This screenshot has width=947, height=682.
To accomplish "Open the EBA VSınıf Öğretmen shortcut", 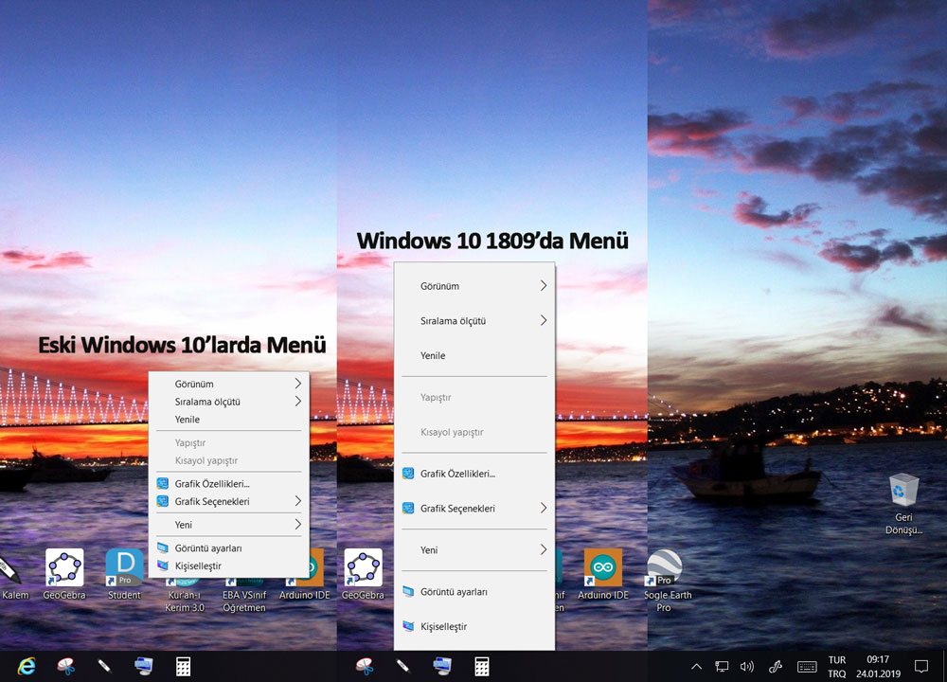I will (244, 595).
